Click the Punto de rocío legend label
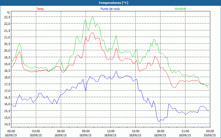Image resolution: width=221 pixels, height=138 pixels. [x=110, y=9]
